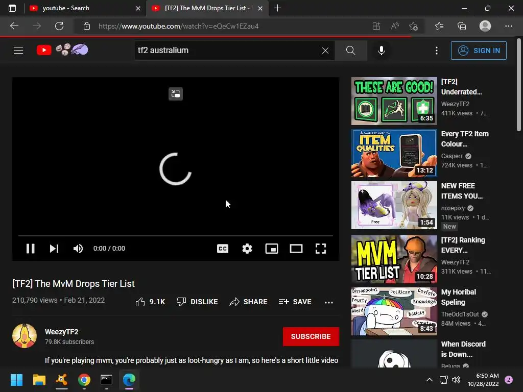
Task: Start voice search with microphone
Action: (x=381, y=51)
